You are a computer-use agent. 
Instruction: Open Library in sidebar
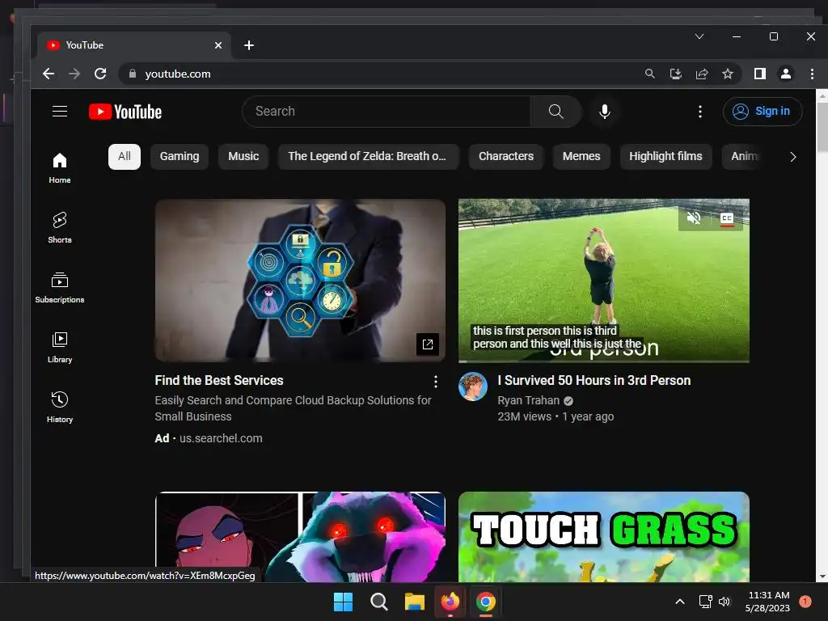(x=60, y=348)
